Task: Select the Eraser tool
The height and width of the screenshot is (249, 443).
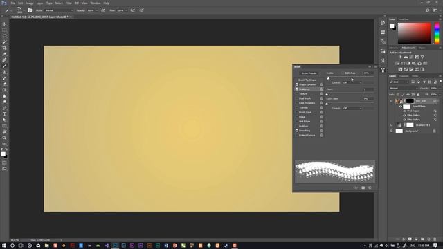Action: pyautogui.click(x=4, y=84)
